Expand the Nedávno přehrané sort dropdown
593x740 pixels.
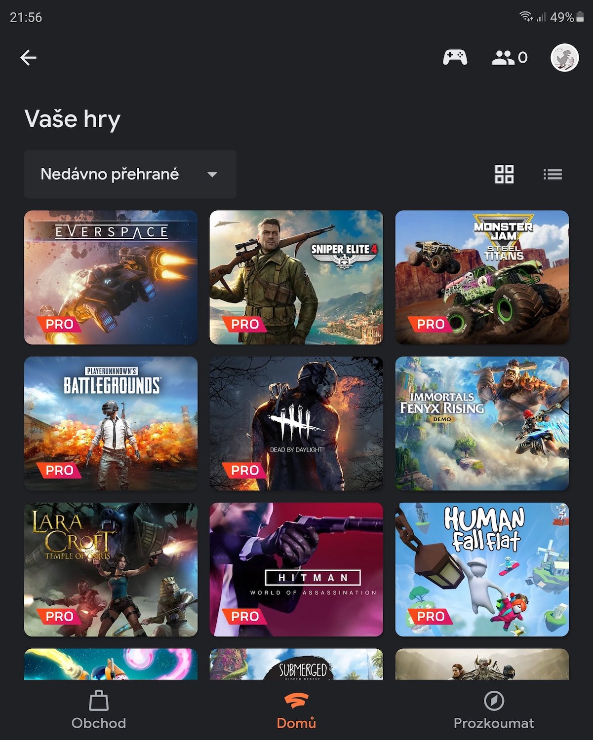(130, 174)
